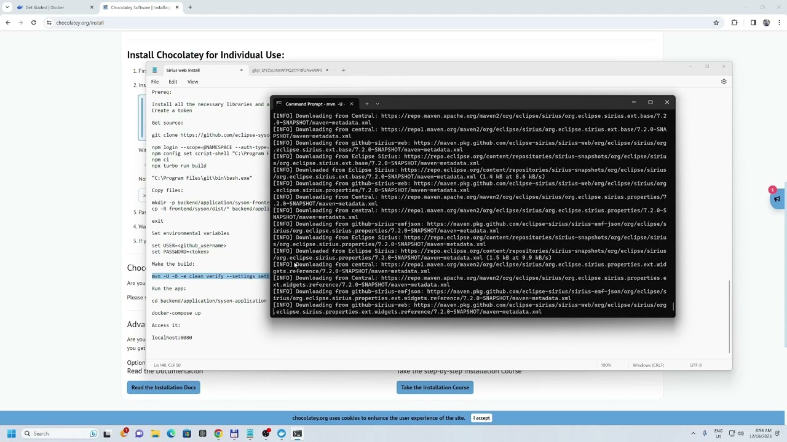787x442 pixels.
Task: Show hidden system tray icons
Action: (693, 433)
